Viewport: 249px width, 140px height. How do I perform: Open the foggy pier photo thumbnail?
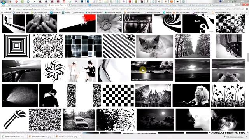pos(228,71)
